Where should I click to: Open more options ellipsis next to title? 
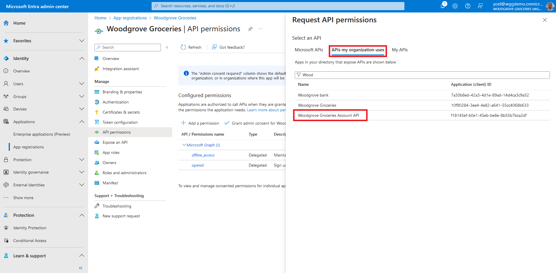(260, 29)
